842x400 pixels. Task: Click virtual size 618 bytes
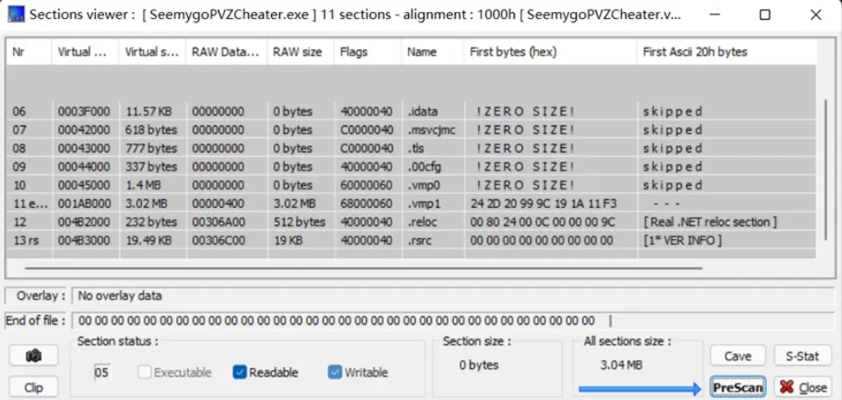[151, 130]
